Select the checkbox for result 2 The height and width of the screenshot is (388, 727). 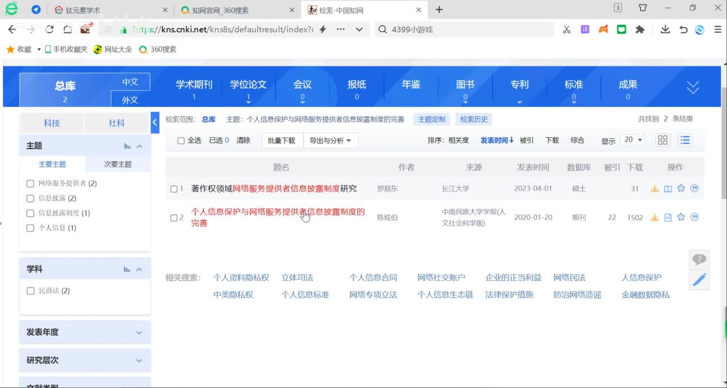(174, 218)
